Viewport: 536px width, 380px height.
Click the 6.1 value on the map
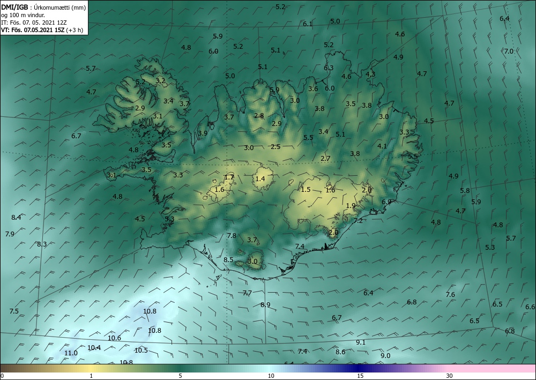point(307,24)
